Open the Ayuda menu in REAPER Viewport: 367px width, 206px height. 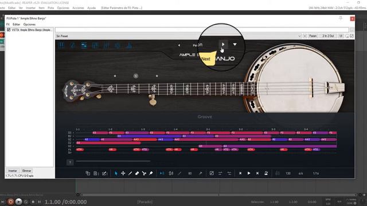(91, 8)
